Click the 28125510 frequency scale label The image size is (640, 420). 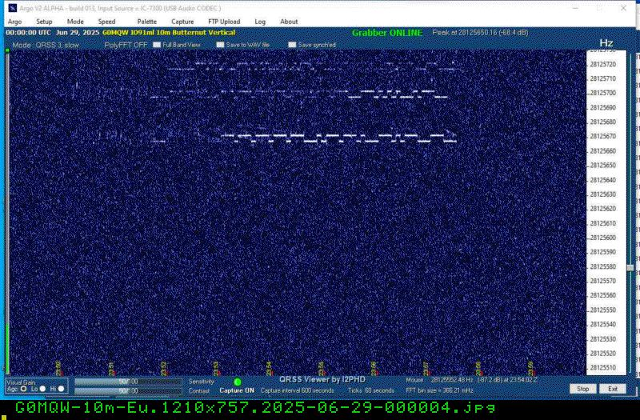pos(603,368)
